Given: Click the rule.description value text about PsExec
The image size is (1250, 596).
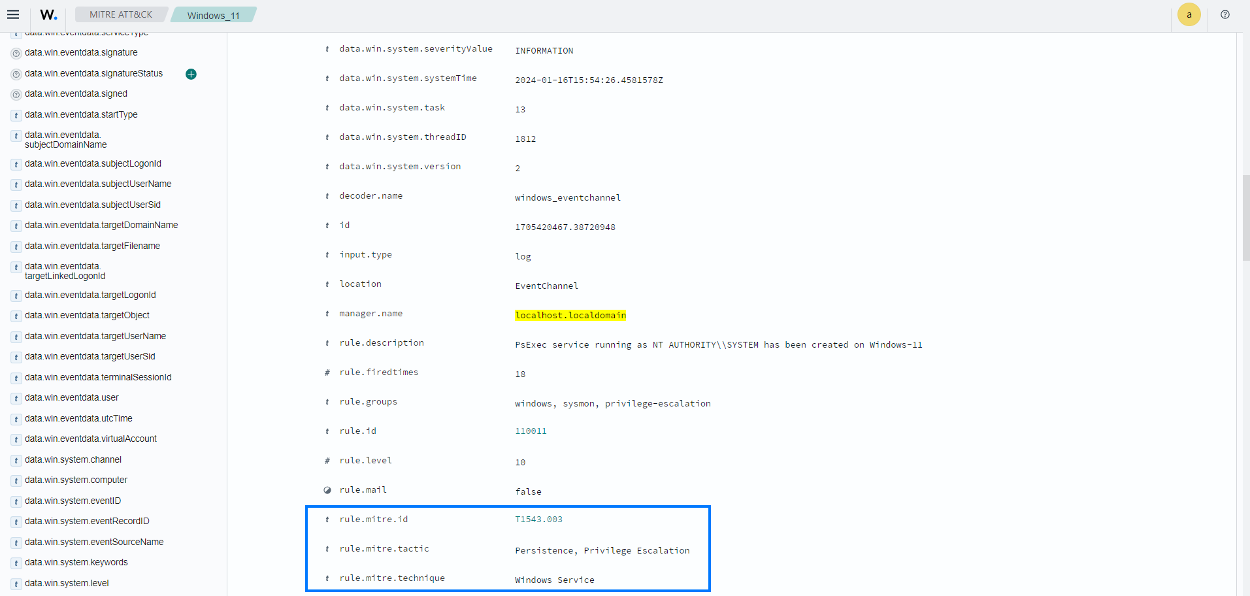Looking at the screenshot, I should pyautogui.click(x=719, y=345).
